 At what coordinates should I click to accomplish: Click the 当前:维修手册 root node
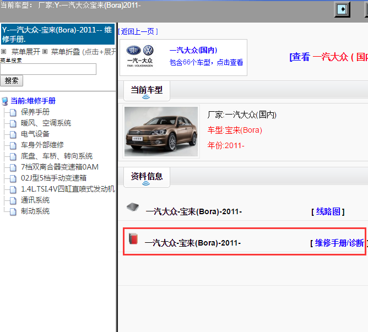[x=33, y=101]
